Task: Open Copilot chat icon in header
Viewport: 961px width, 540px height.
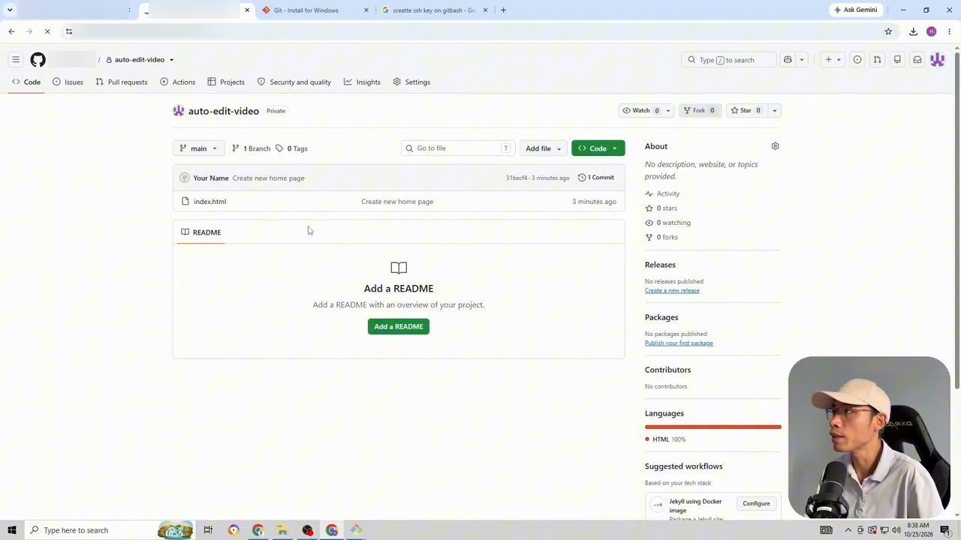Action: click(788, 60)
